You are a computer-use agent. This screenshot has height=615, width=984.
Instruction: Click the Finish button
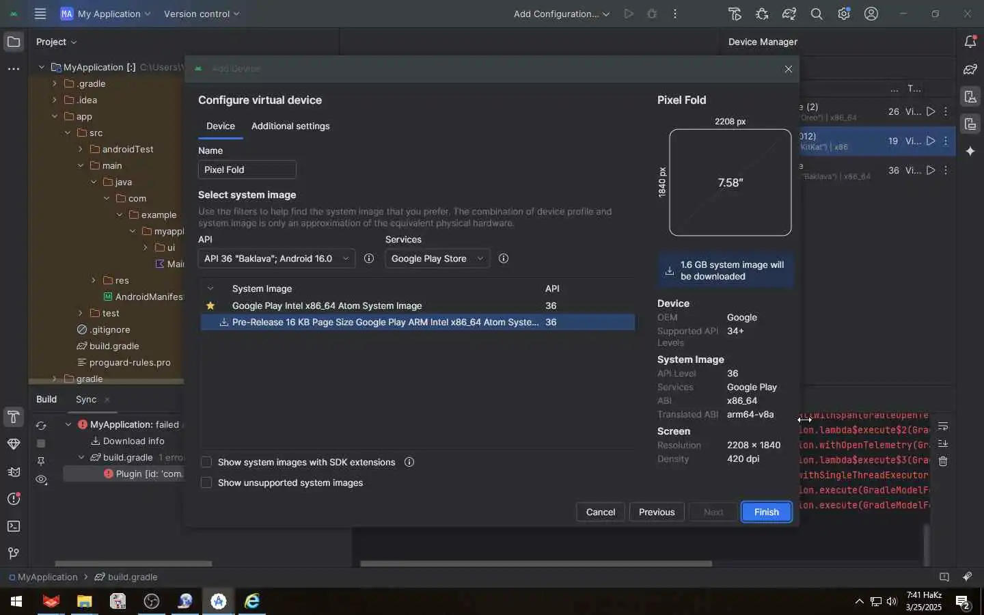click(x=767, y=512)
